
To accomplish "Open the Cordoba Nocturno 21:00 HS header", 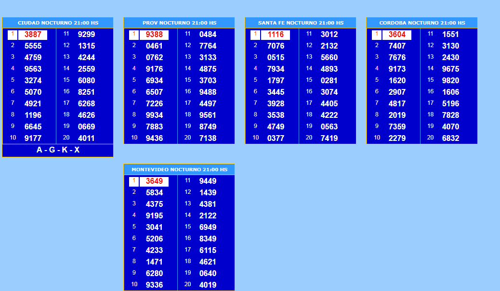I will [422, 23].
